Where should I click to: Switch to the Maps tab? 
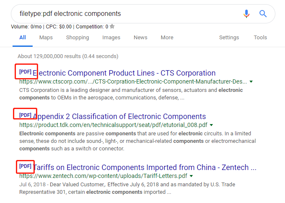click(46, 38)
